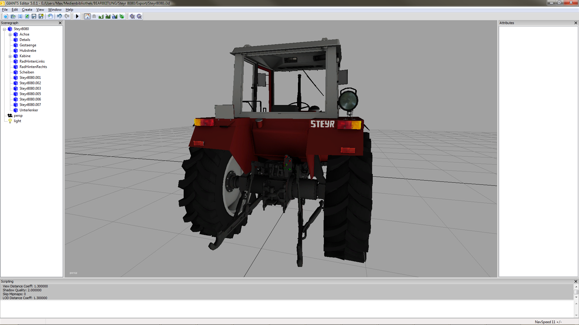Select the Kabine node

coord(25,56)
